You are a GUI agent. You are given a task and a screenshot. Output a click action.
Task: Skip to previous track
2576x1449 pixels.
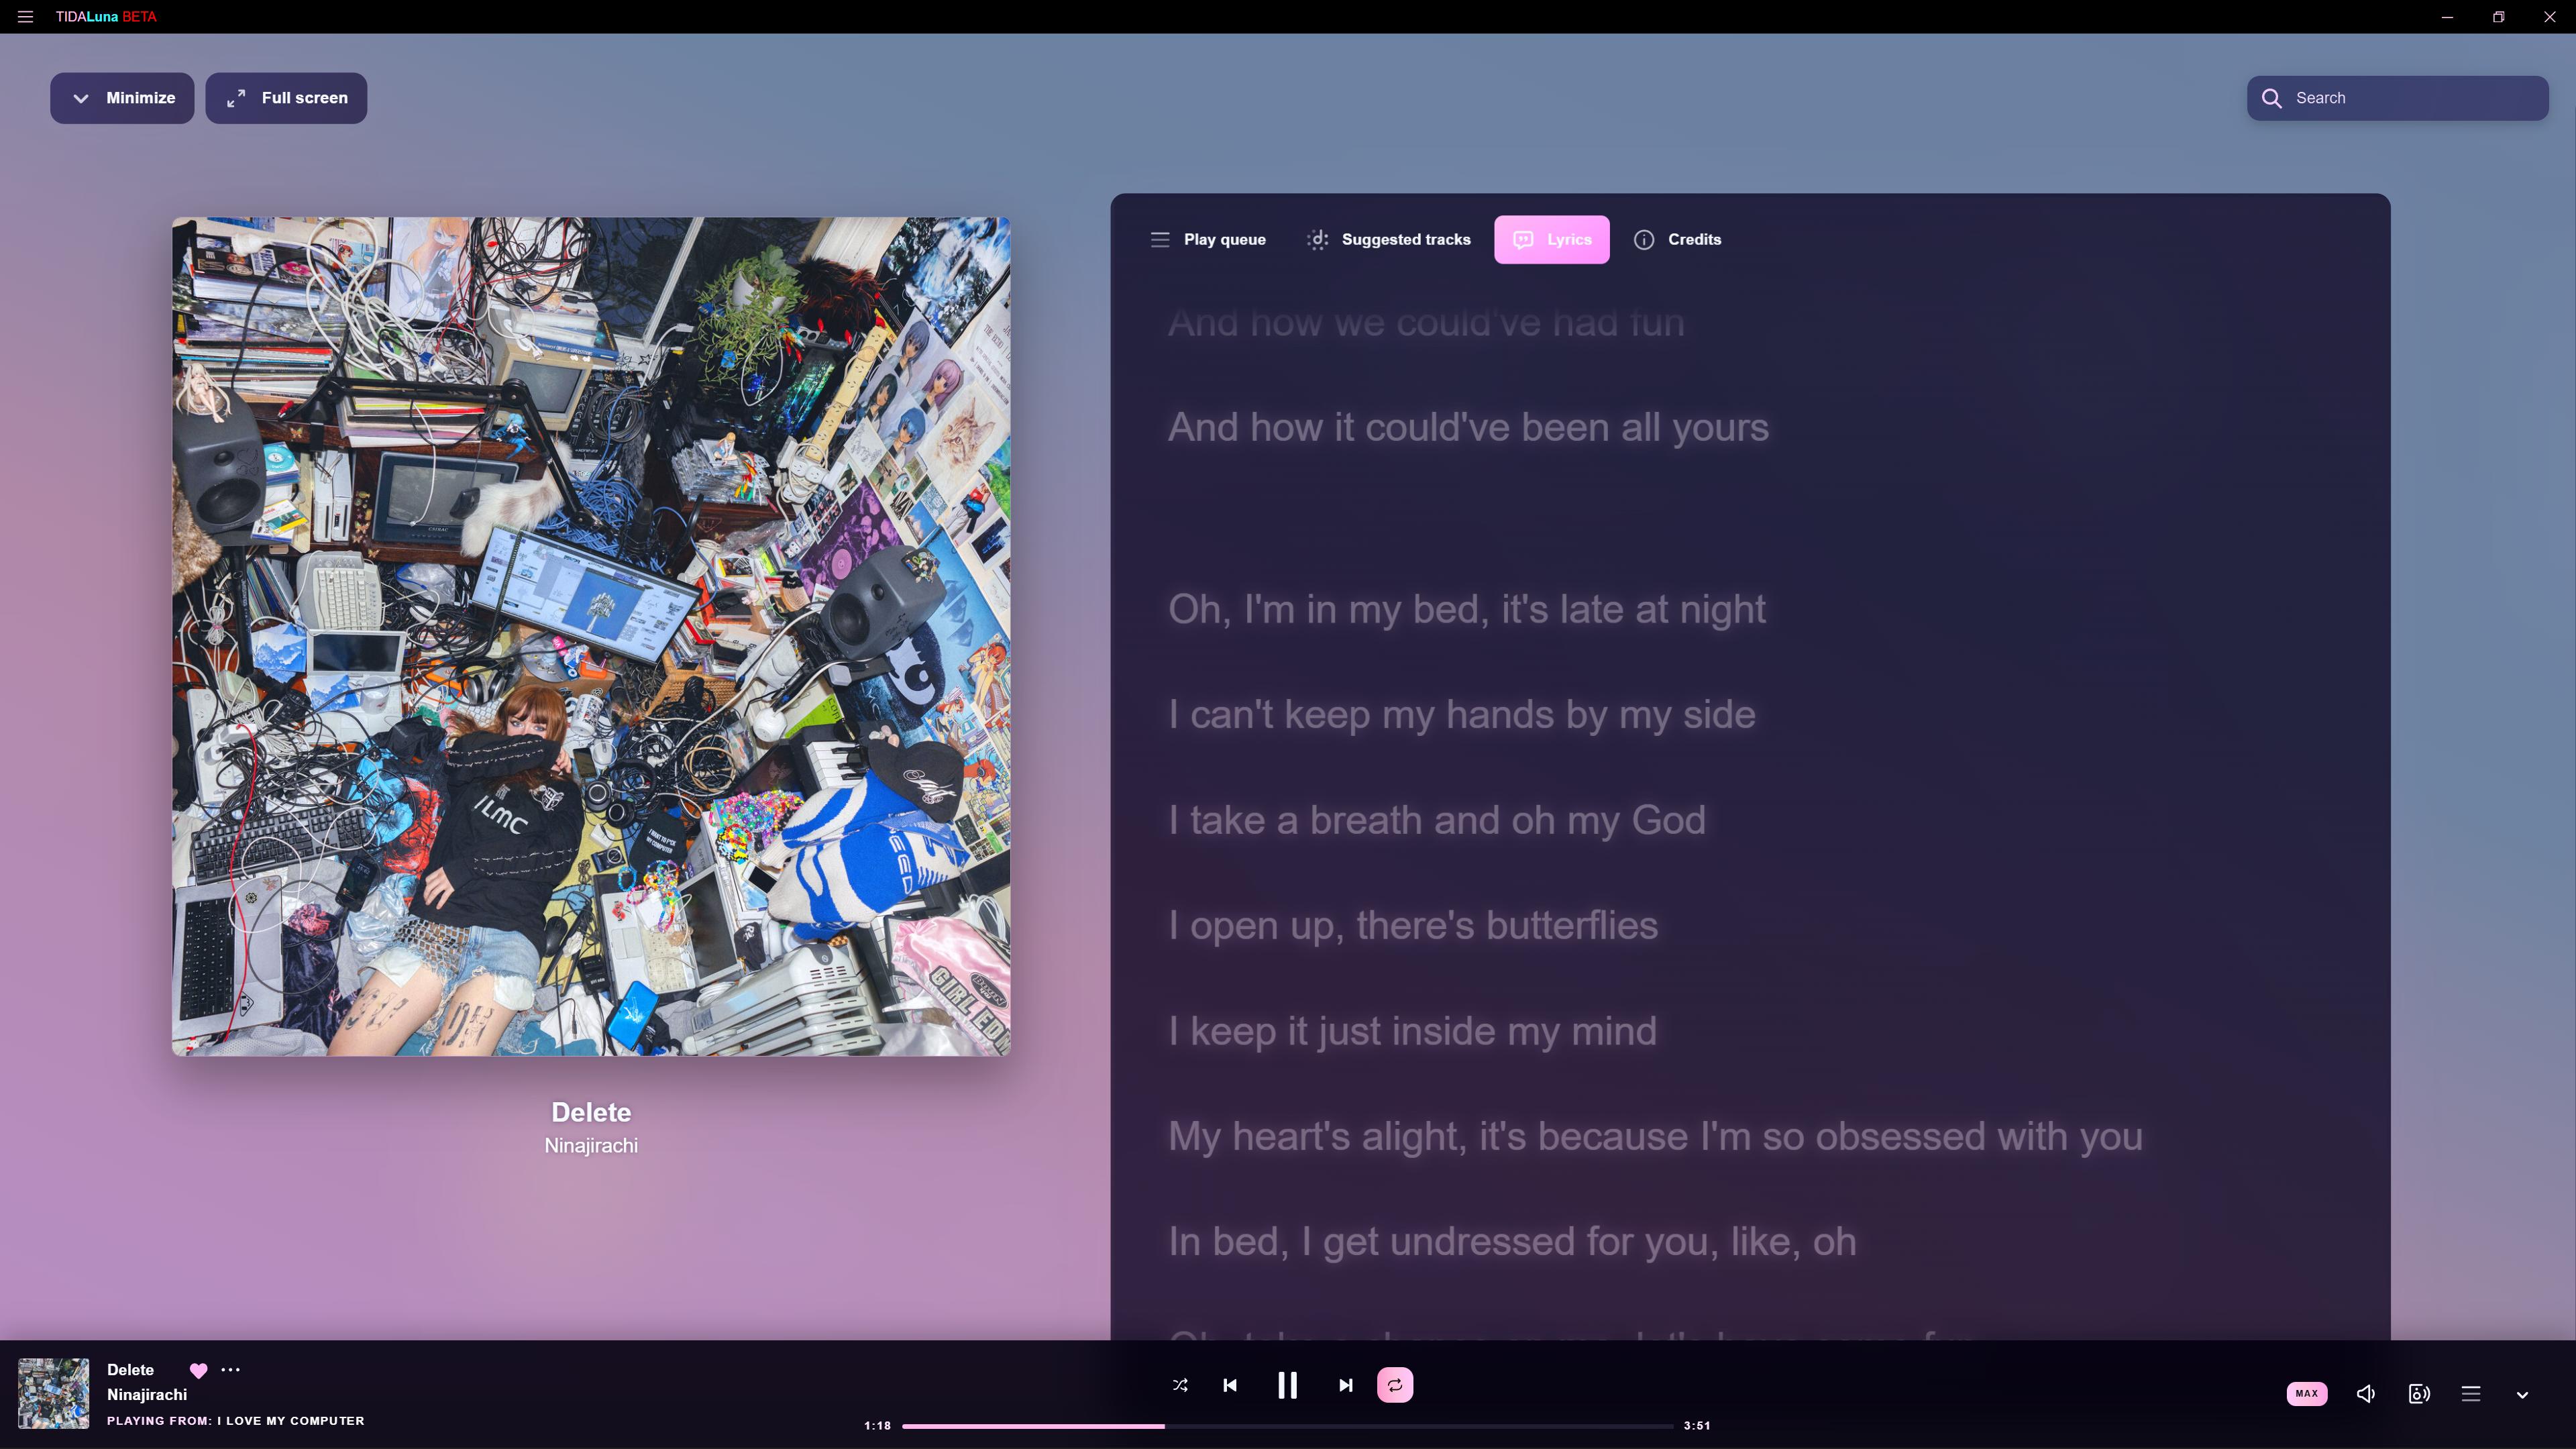pyautogui.click(x=1230, y=1385)
